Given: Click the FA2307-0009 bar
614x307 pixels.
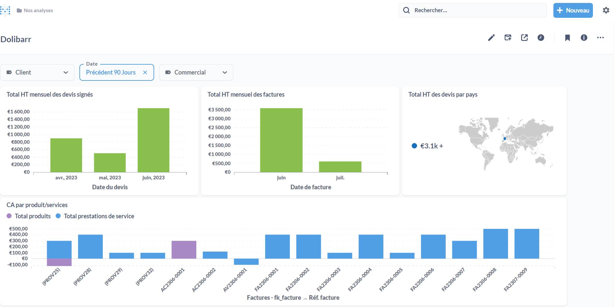Looking at the screenshot, I should [527, 244].
